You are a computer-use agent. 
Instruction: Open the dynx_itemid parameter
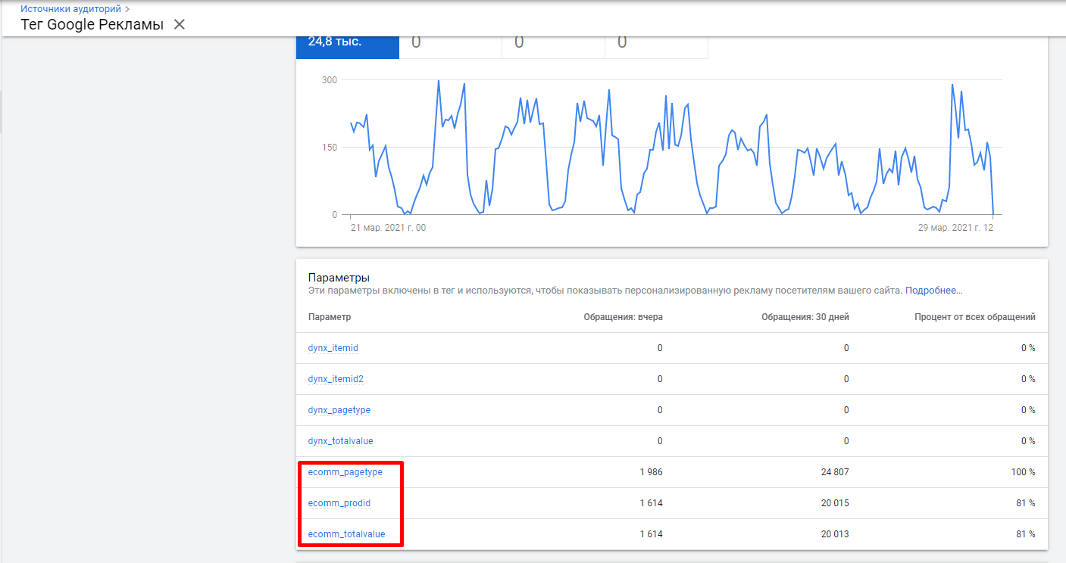[333, 348]
